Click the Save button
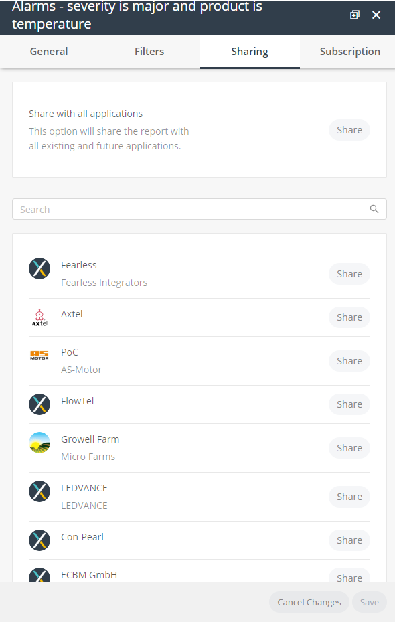395x622 pixels. click(369, 602)
